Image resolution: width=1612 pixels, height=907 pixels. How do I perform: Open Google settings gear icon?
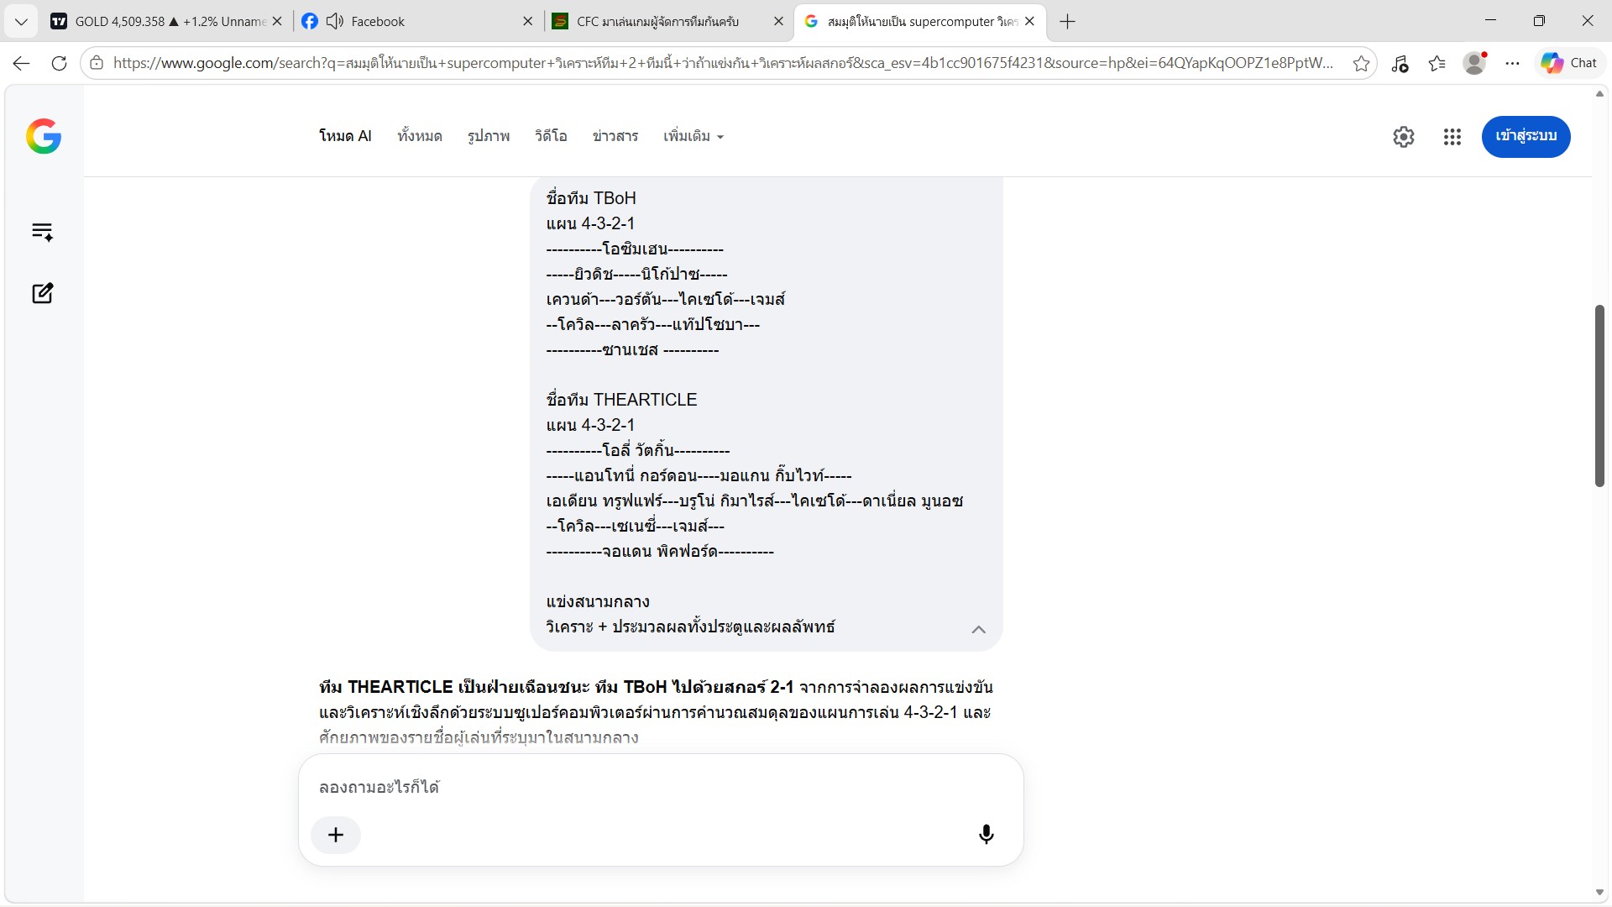point(1404,137)
